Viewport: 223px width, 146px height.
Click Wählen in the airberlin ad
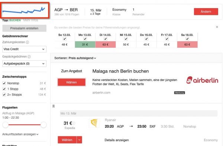coord(71,82)
